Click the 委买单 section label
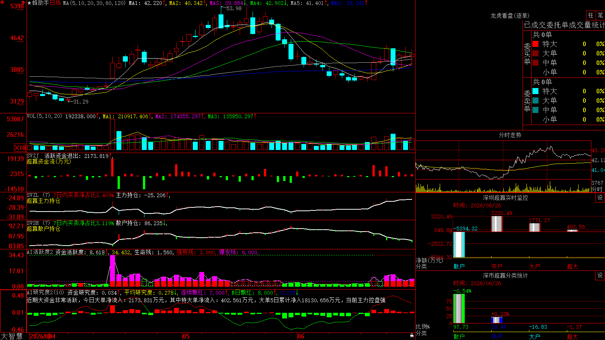605x340 pixels. [x=527, y=54]
